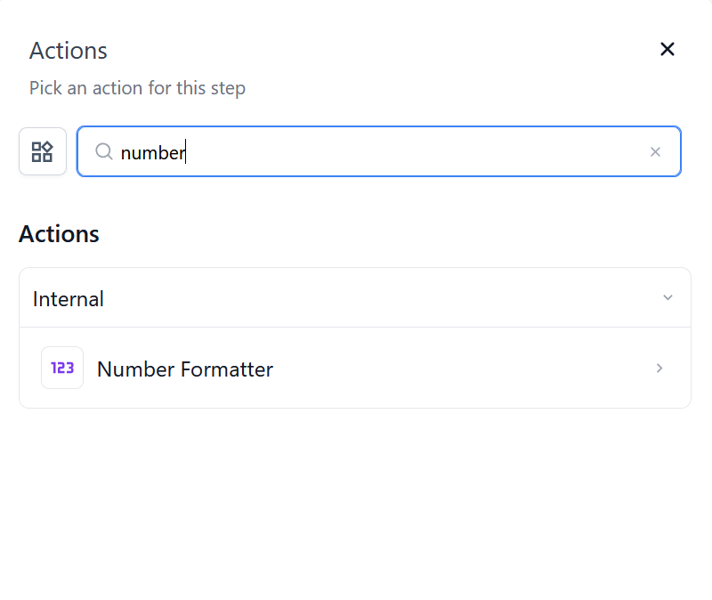
Task: Click the Internal section header label
Action: tap(69, 299)
